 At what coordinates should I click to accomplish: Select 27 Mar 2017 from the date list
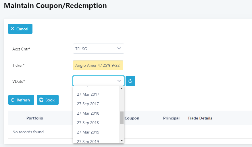click(88, 94)
